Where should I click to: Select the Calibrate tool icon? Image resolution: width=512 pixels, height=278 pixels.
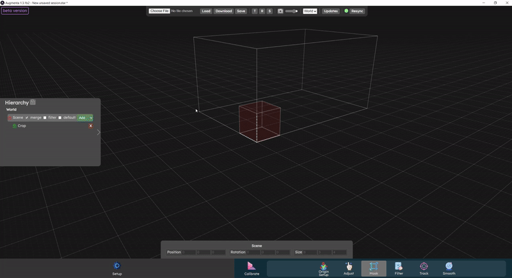point(252,267)
